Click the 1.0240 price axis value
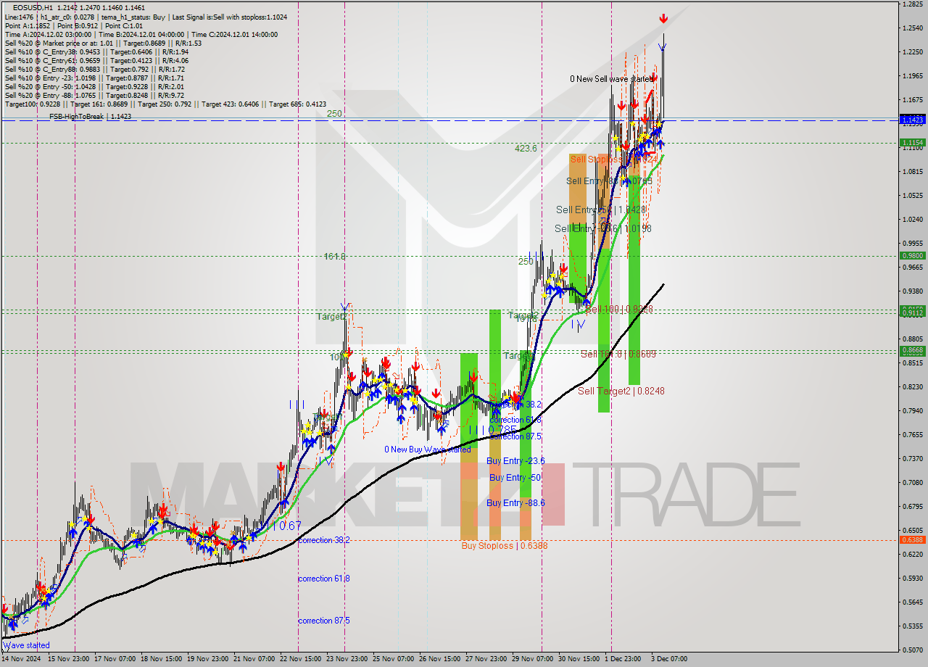The image size is (928, 667). click(x=912, y=220)
